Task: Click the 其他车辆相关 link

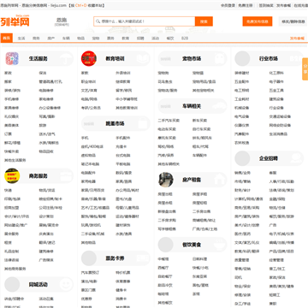Action: point(169,164)
